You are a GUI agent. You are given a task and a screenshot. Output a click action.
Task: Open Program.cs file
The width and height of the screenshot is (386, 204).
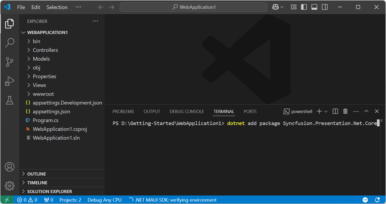tap(62, 120)
